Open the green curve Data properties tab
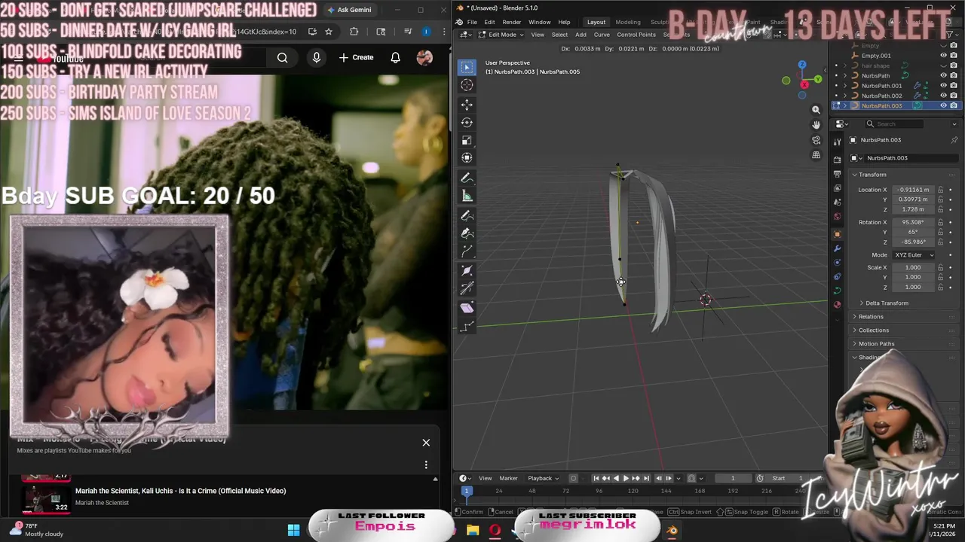Image resolution: width=965 pixels, height=542 pixels. (x=837, y=291)
